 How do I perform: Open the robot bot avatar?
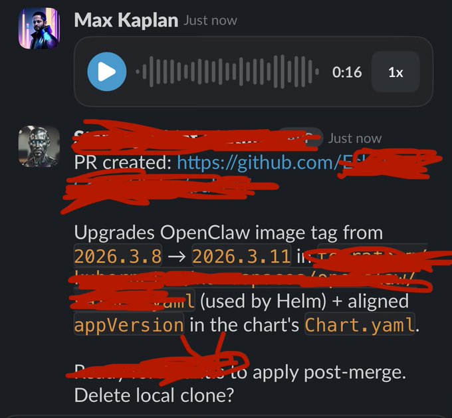[39, 146]
